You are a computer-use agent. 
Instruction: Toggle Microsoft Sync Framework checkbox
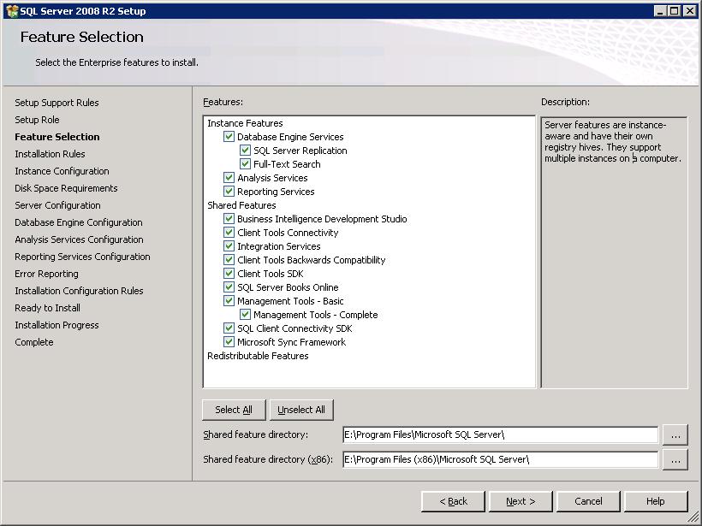pyautogui.click(x=229, y=342)
